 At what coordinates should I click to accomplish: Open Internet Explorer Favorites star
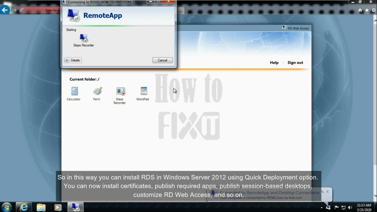[367, 10]
